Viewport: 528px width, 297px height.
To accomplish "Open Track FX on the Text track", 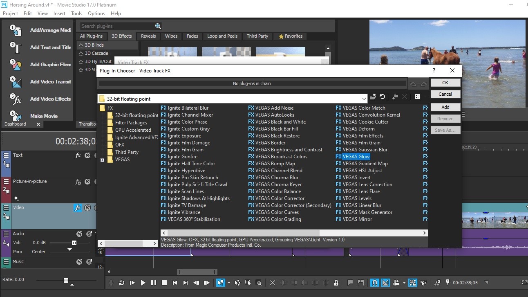I will click(x=78, y=155).
